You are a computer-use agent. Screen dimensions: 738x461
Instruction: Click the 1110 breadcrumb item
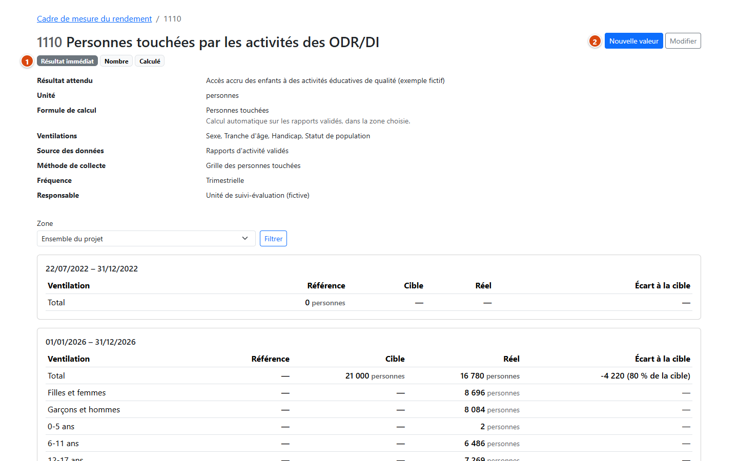172,19
